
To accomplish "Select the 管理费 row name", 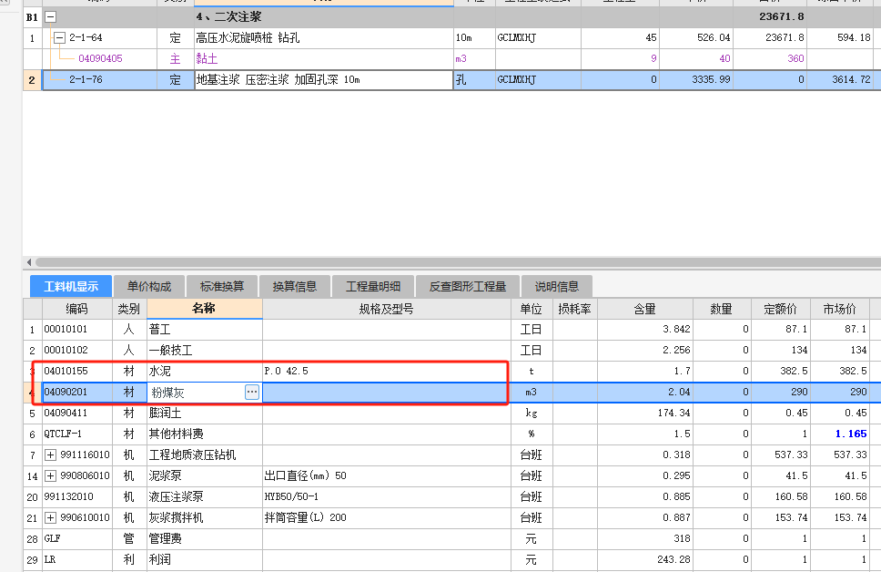I will (205, 539).
